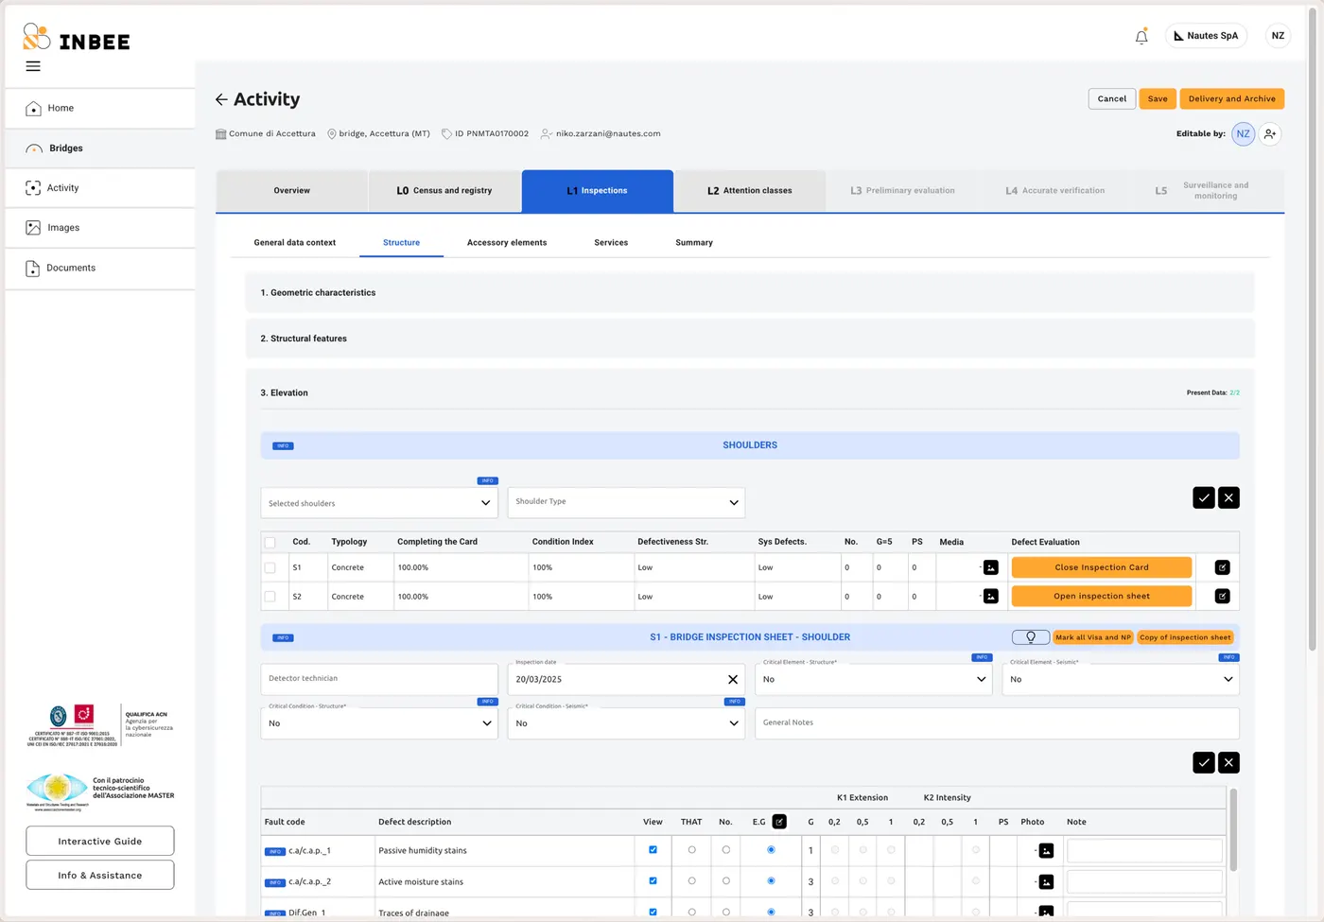Discard shoulders selection with the X icon
1324x922 pixels.
point(1228,497)
